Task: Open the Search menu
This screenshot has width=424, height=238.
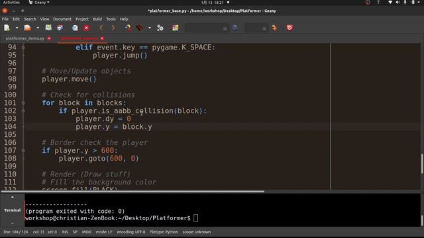Action: click(x=30, y=19)
